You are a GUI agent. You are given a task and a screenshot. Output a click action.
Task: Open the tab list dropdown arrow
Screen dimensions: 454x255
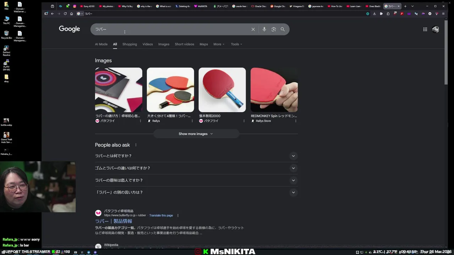412,6
